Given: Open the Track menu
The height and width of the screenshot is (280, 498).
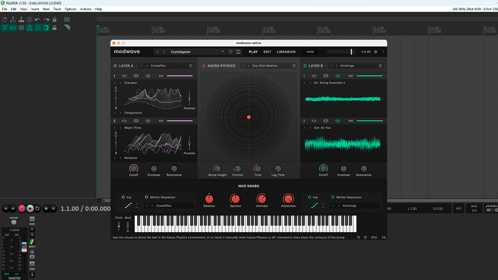Looking at the screenshot, I should (x=57, y=9).
